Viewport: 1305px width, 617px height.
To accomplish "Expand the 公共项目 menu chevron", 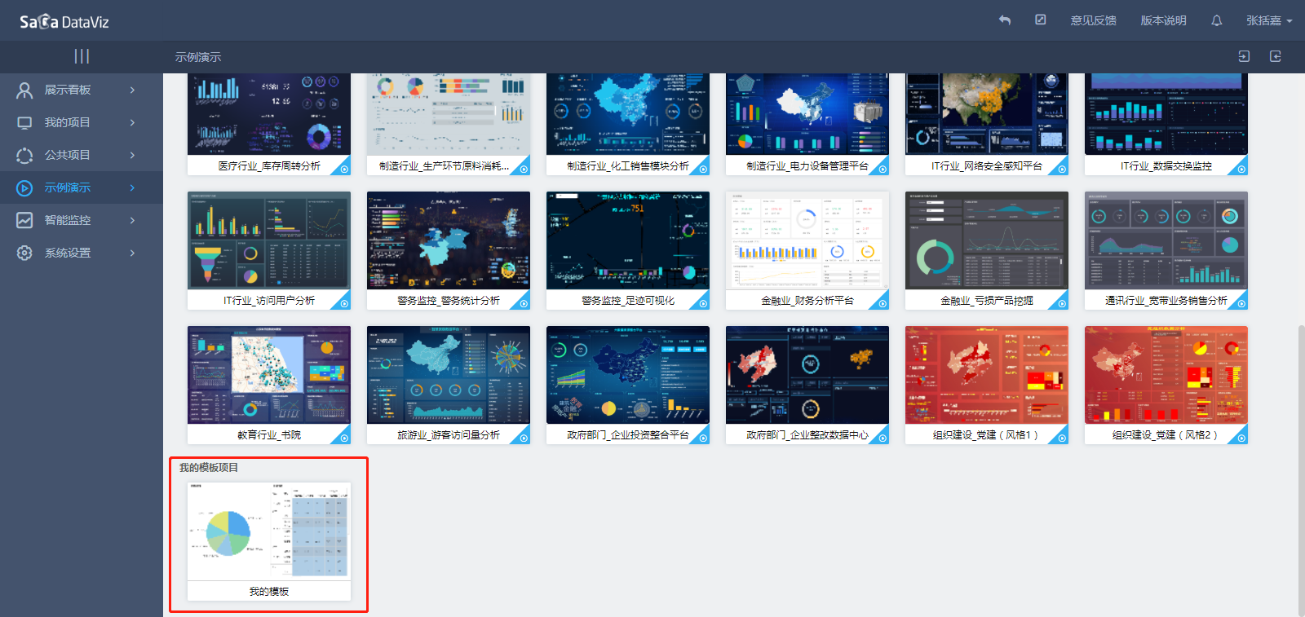I will click(x=132, y=155).
